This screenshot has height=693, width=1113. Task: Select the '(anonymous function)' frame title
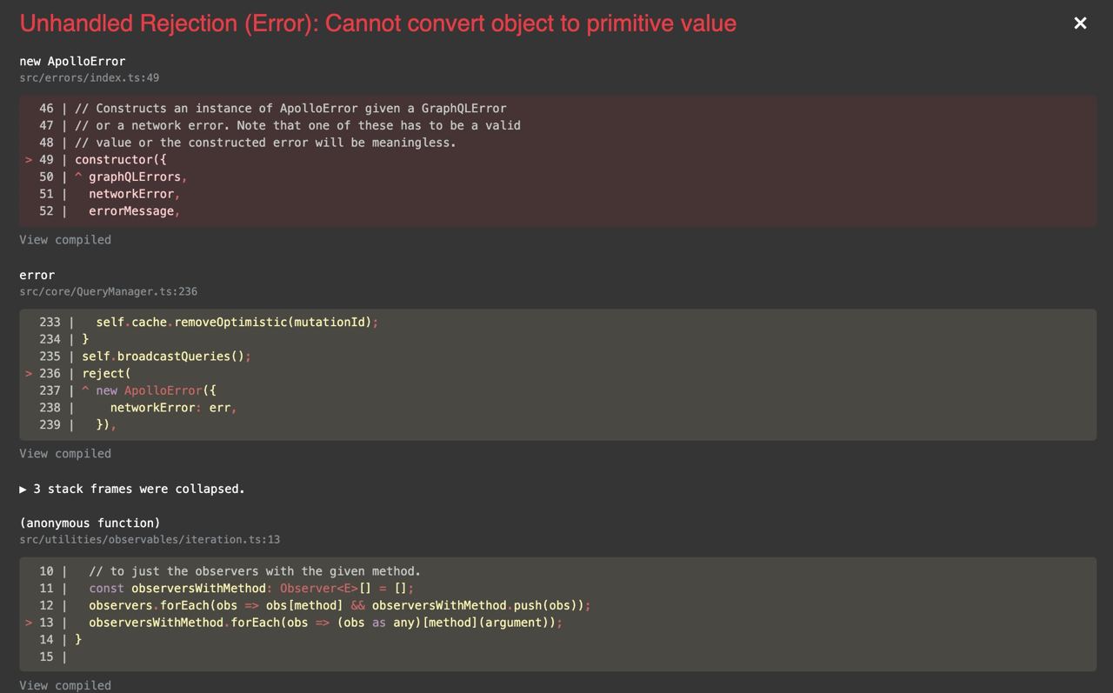click(90, 523)
